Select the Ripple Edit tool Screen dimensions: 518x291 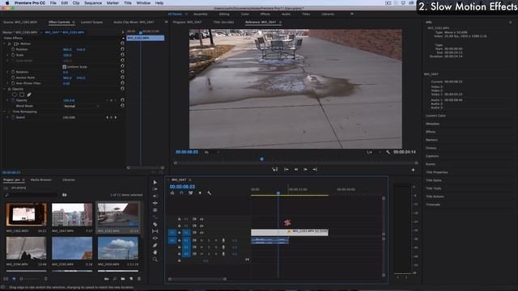pyautogui.click(x=155, y=196)
